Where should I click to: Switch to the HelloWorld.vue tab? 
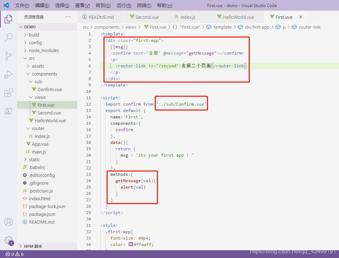[x=238, y=17]
